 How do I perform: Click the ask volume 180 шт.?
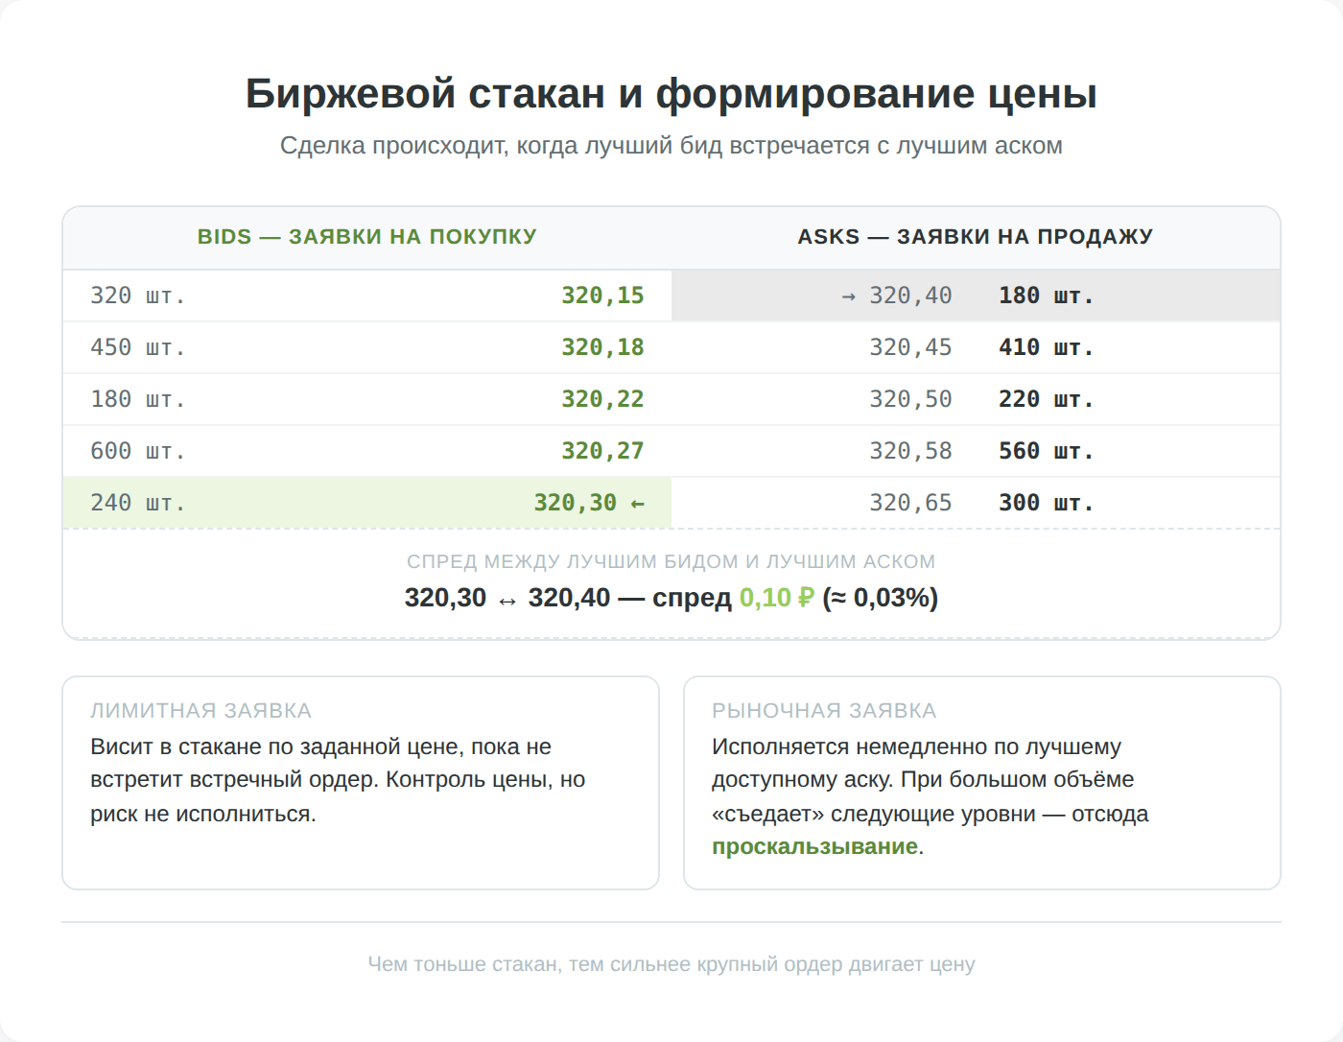point(1047,296)
